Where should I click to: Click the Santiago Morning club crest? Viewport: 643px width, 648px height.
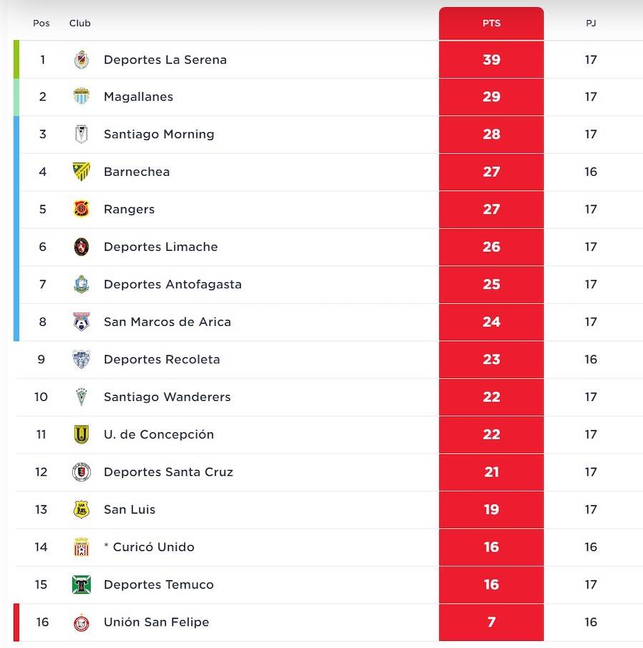pyautogui.click(x=81, y=134)
